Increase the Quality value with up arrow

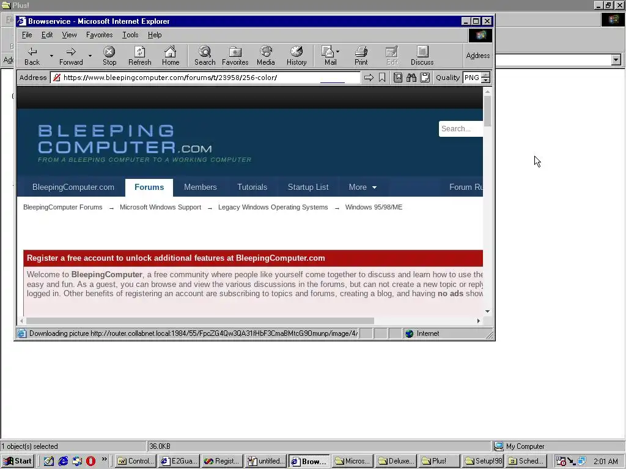click(x=485, y=75)
